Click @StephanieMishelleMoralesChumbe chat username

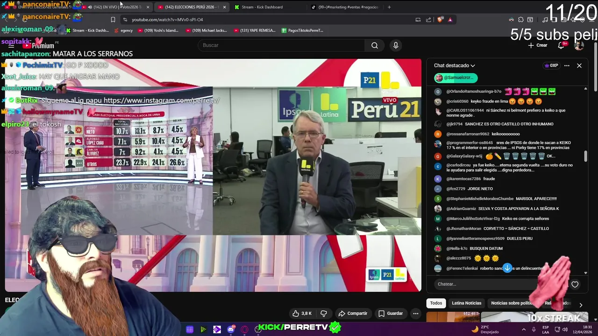tap(480, 199)
